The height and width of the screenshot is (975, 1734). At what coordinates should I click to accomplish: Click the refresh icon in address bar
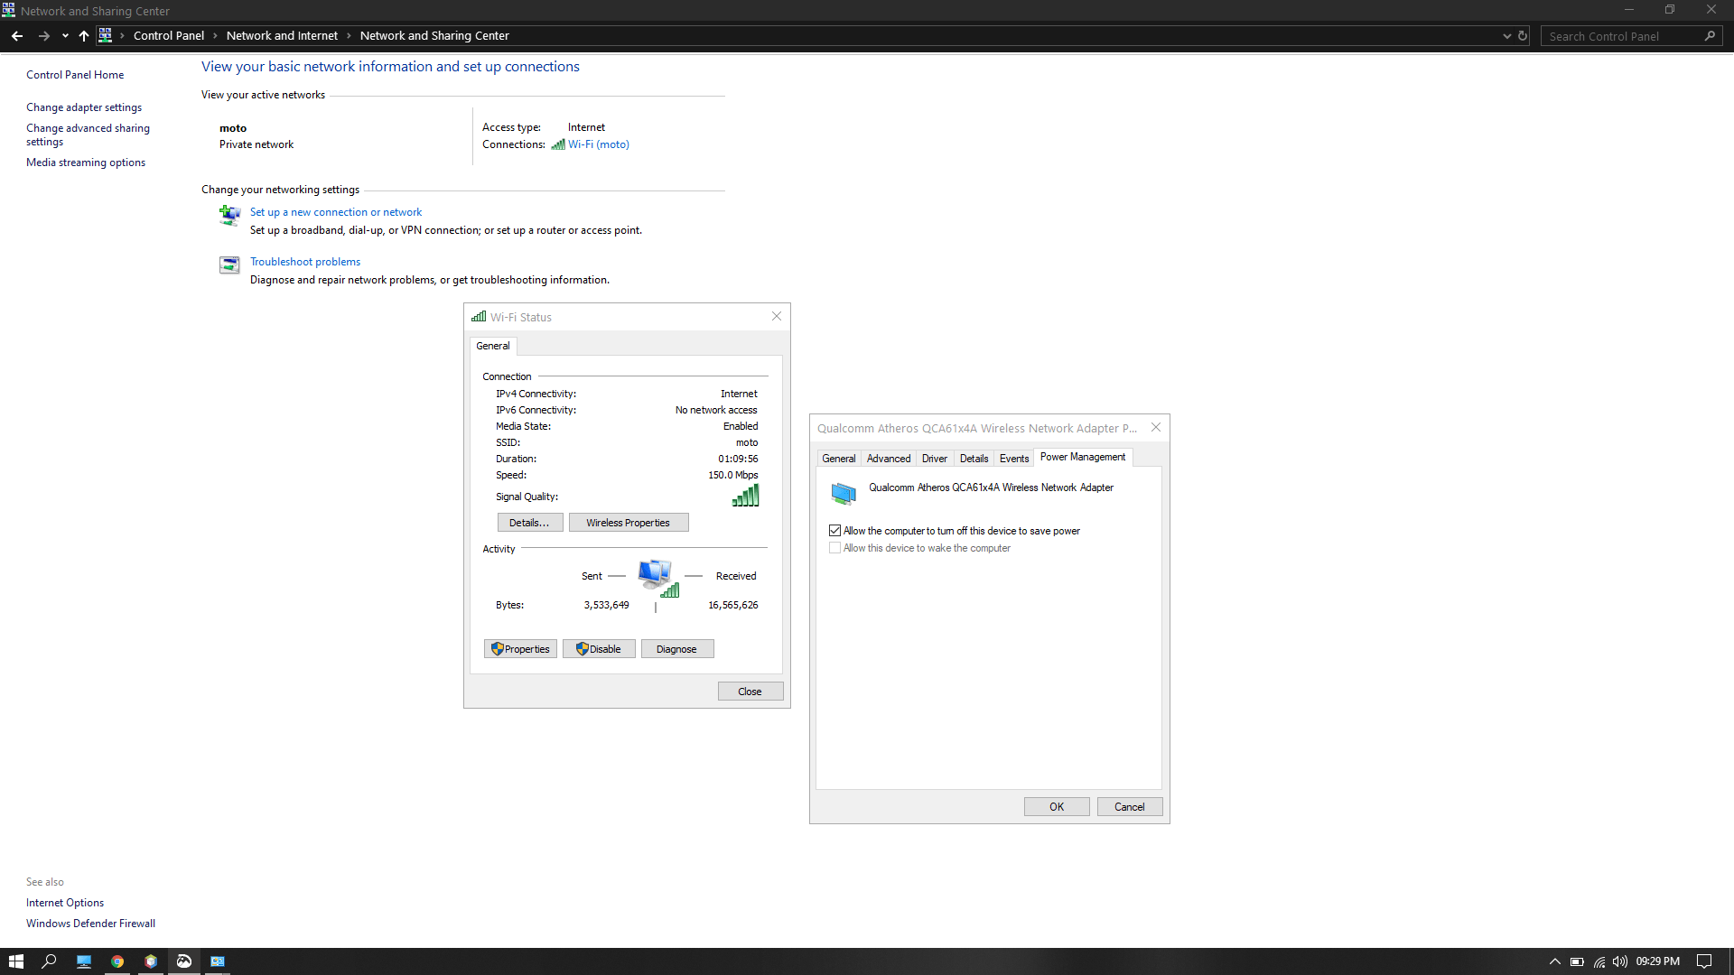click(x=1523, y=36)
